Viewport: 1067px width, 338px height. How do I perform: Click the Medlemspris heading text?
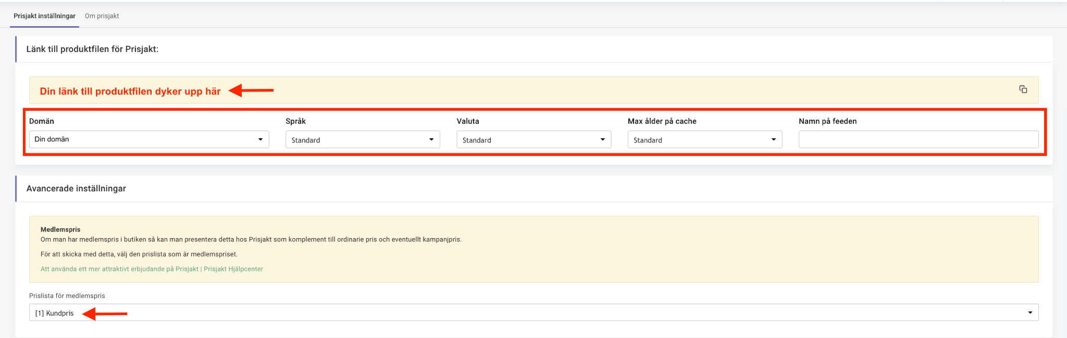point(60,229)
